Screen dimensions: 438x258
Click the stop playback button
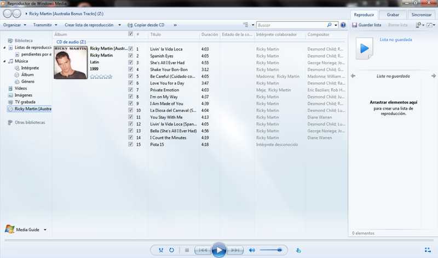click(x=187, y=250)
